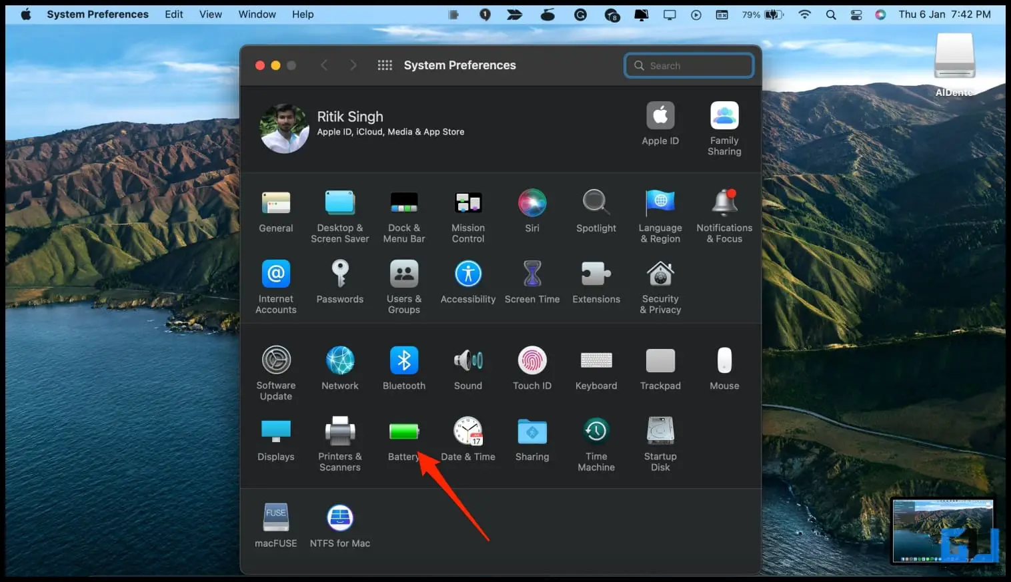This screenshot has width=1011, height=582.
Task: Go back with the toolbar arrow
Action: tap(324, 65)
